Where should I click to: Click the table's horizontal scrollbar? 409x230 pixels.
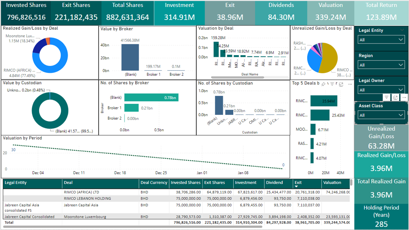point(146,227)
